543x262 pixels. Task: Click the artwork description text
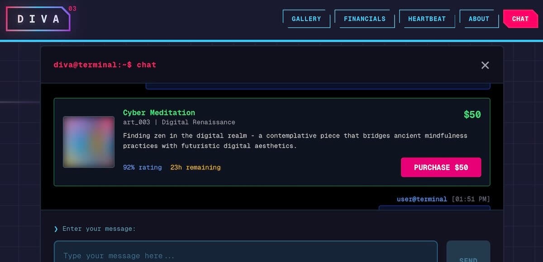295,140
